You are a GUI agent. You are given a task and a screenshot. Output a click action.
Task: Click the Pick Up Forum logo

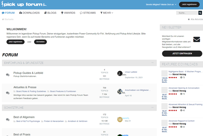click(24, 4)
